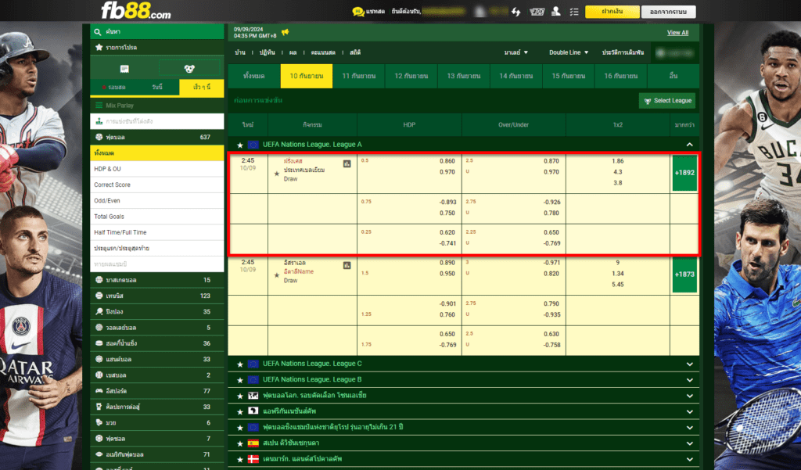This screenshot has height=470, width=801.
Task: Select the 16 กันยายน date tab
Action: [x=620, y=76]
